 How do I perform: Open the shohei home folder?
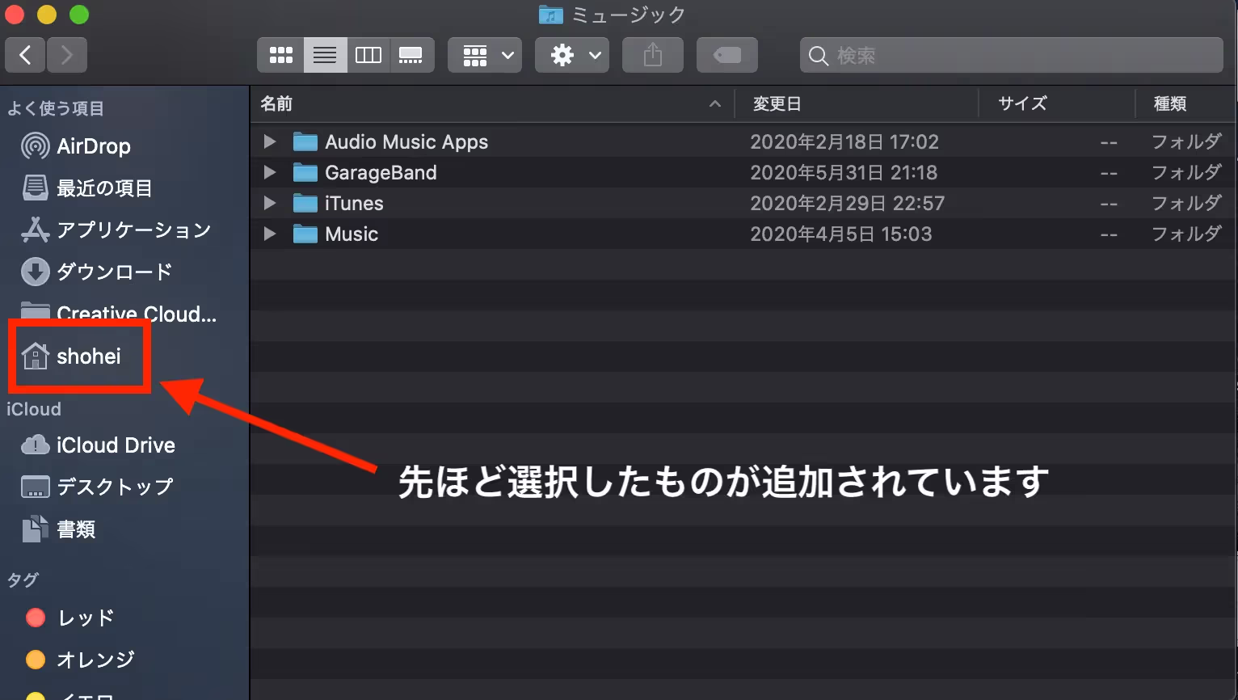(71, 356)
